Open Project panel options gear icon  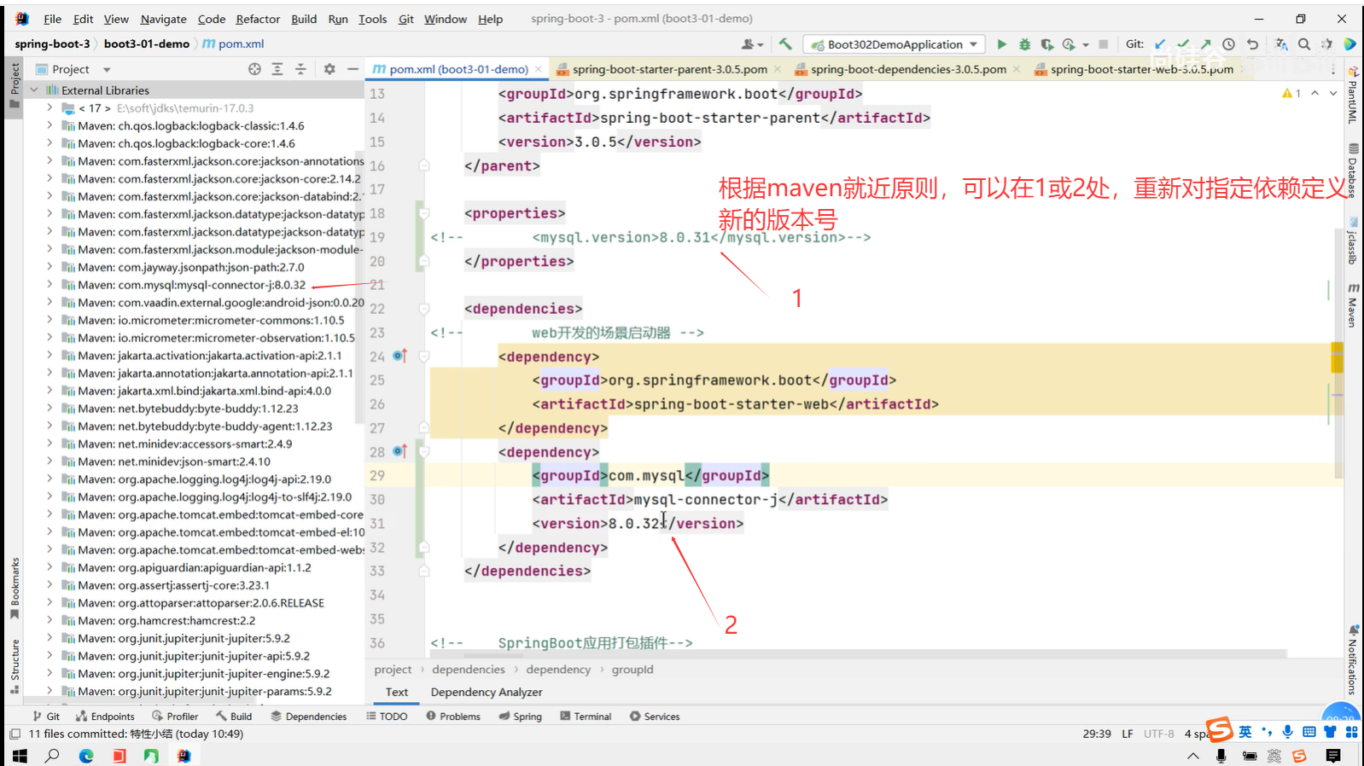coord(329,69)
